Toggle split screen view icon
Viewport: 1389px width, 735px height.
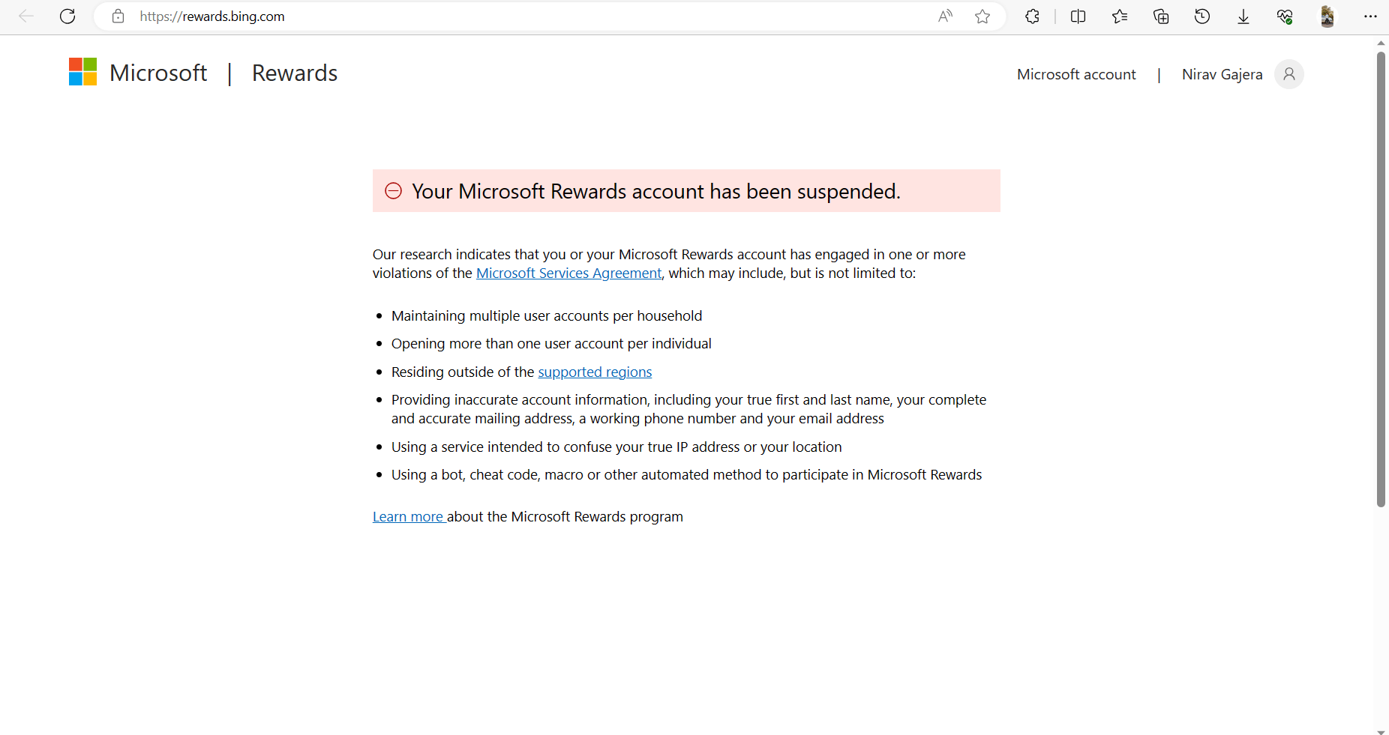(1078, 16)
